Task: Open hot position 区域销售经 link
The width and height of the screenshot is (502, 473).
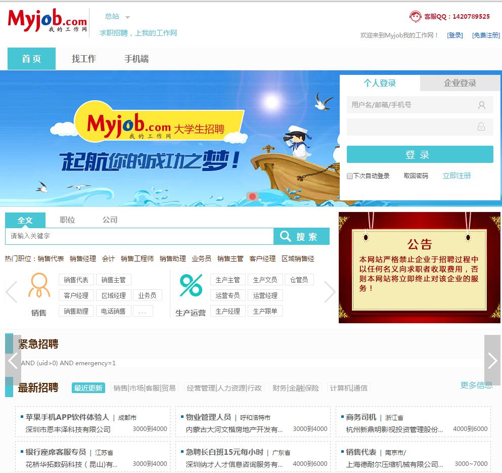Action: tap(298, 259)
